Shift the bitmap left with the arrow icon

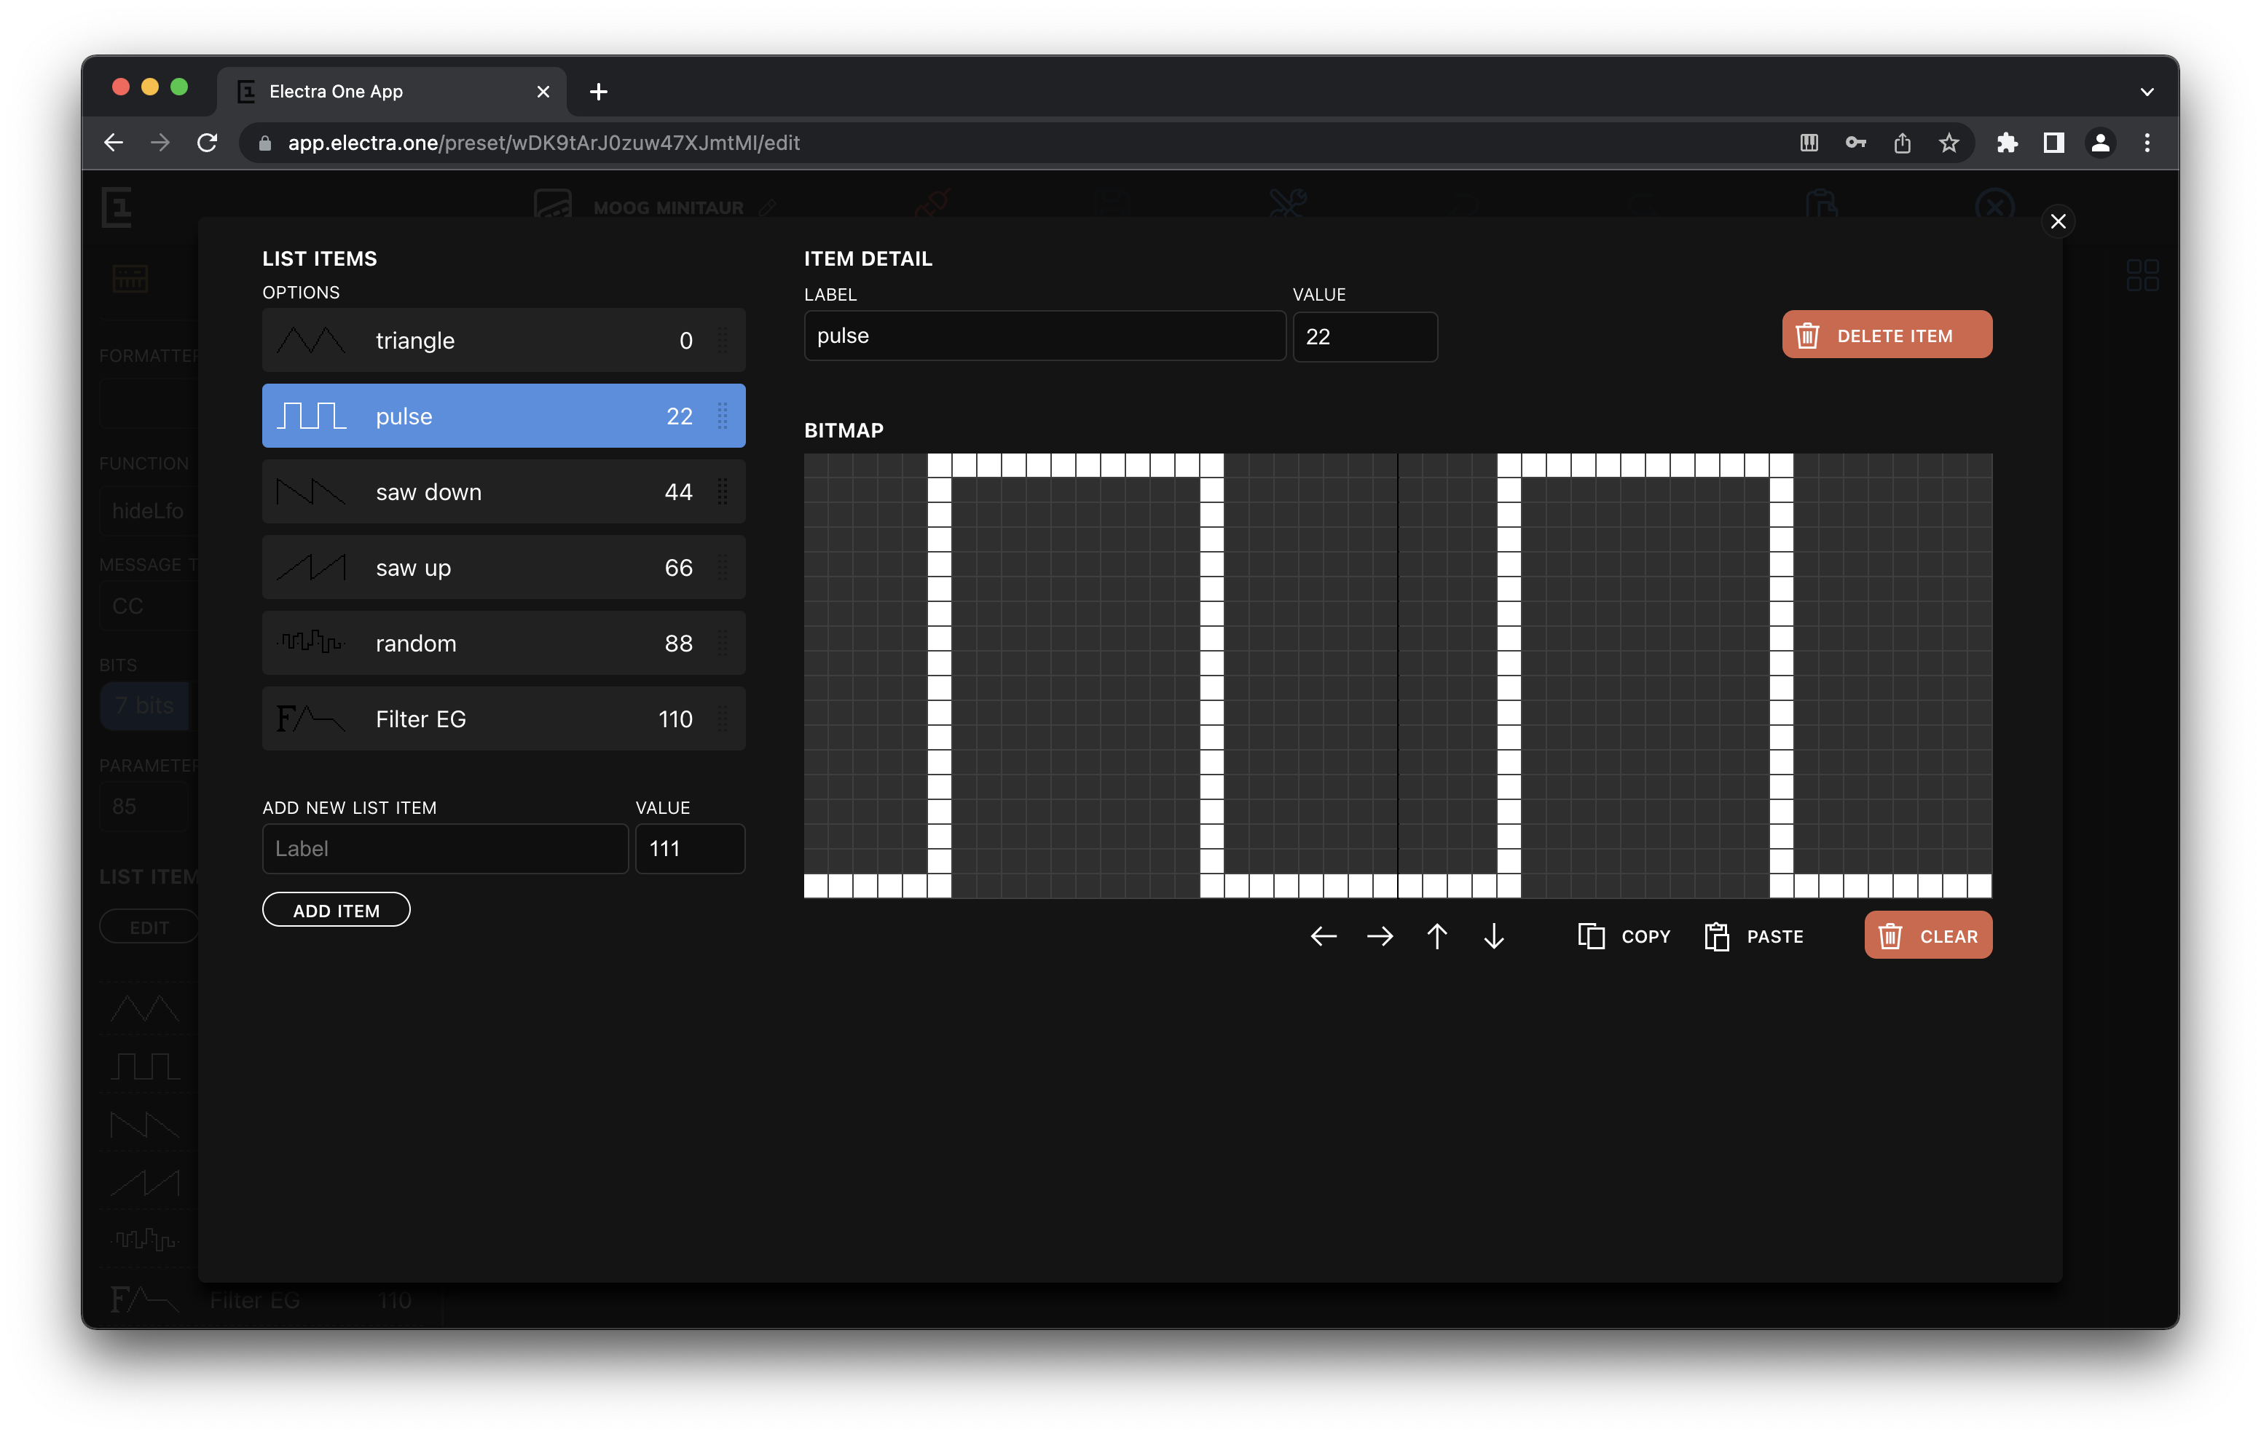coord(1323,935)
